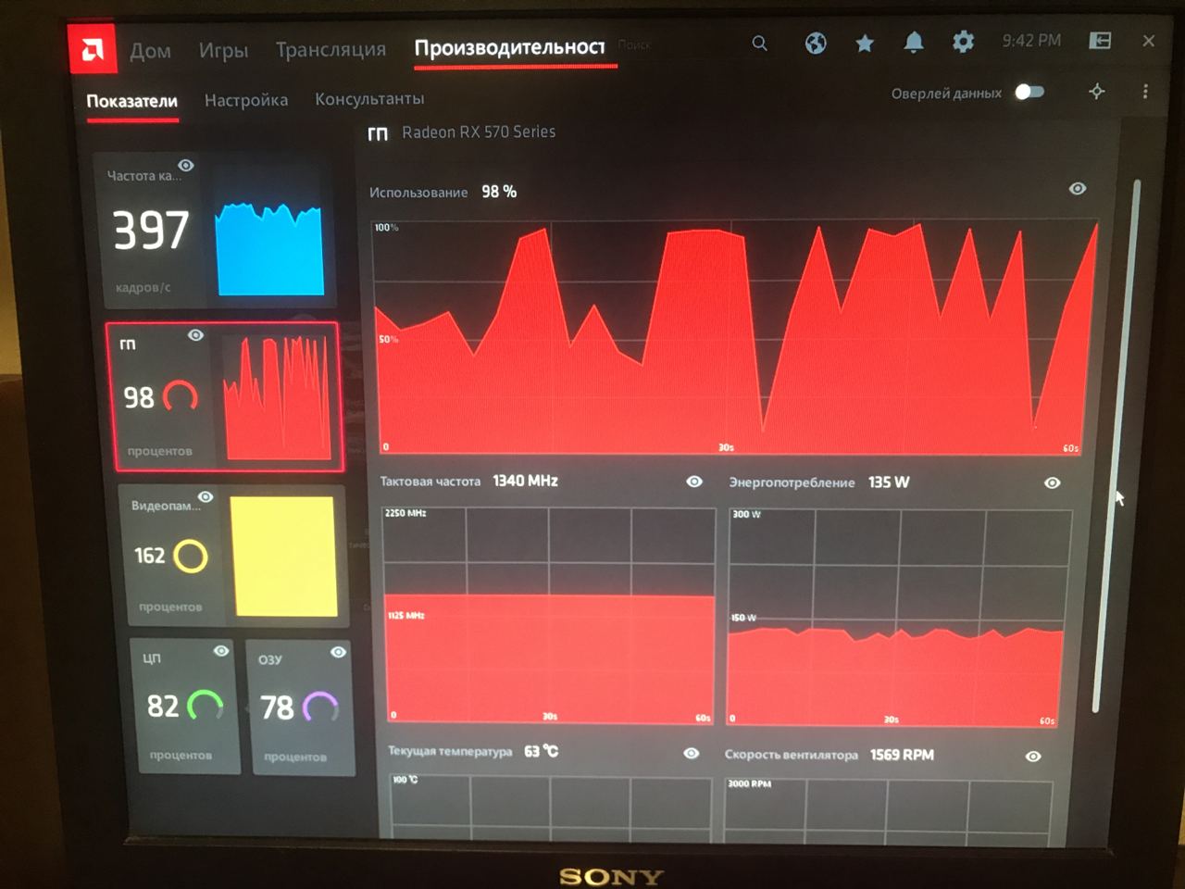Toggle eye icon for Скорость вентилятора graph
1185x889 pixels.
1033,756
